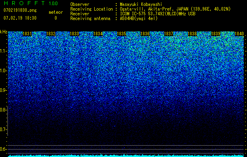247x157 pixels.
Task: Click the 1837 time marker
Action: point(169,34)
